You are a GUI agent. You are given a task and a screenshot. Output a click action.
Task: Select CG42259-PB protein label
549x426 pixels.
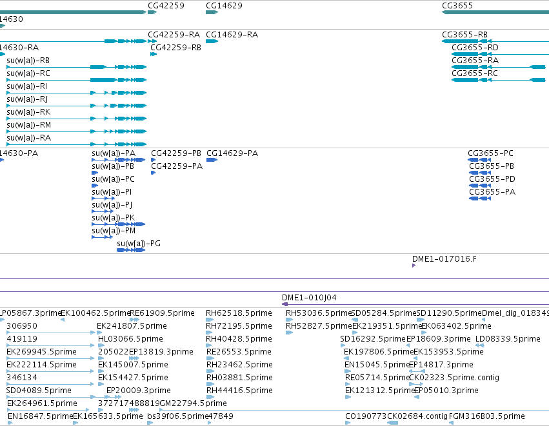click(176, 153)
